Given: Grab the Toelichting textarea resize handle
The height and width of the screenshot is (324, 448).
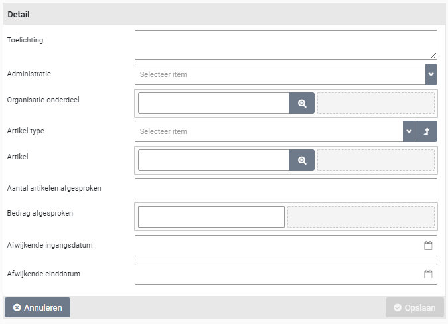Looking at the screenshot, I should [x=434, y=56].
